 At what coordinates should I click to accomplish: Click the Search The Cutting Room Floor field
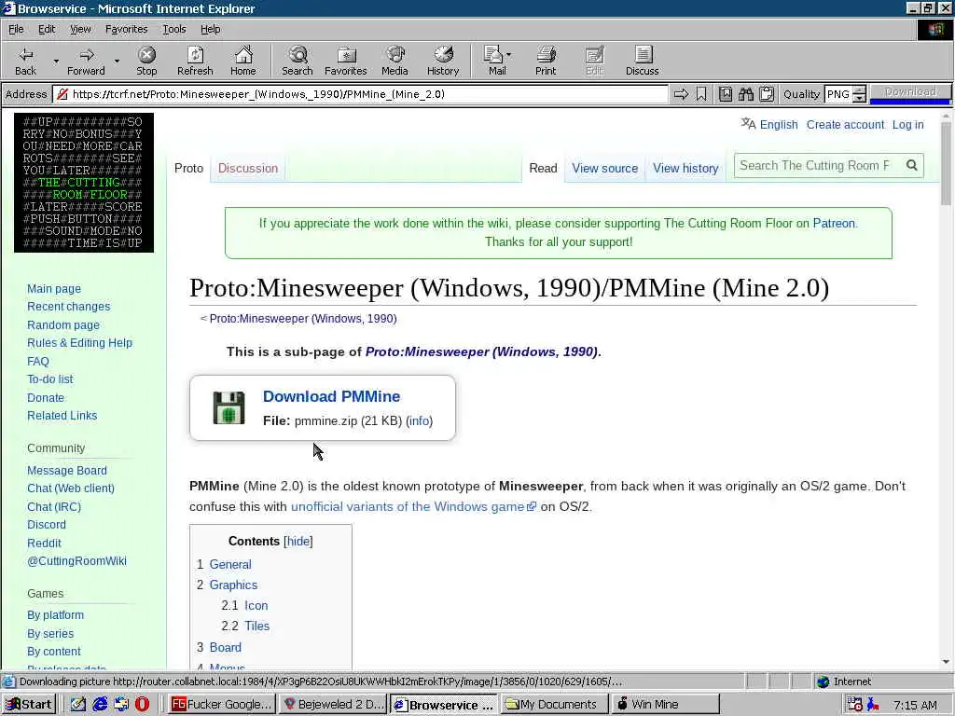816,165
